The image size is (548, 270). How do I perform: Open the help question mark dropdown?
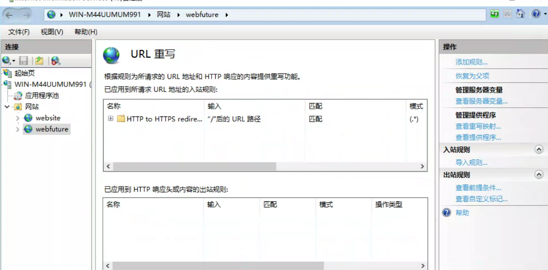[x=537, y=14]
